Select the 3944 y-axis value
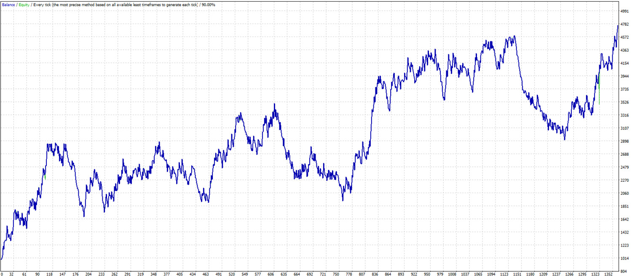Screen dimensions: 632x276 625,77
